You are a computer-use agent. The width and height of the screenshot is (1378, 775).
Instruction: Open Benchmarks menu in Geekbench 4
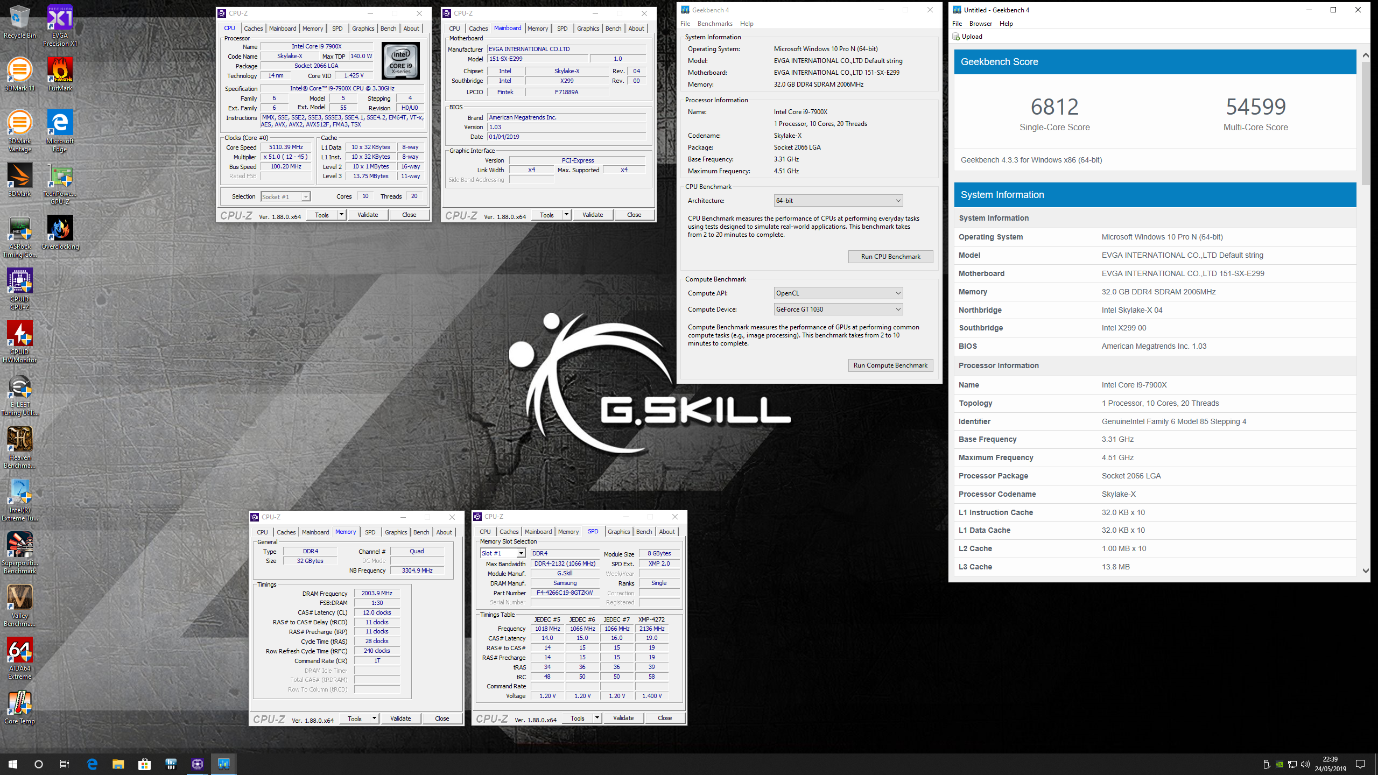point(715,24)
